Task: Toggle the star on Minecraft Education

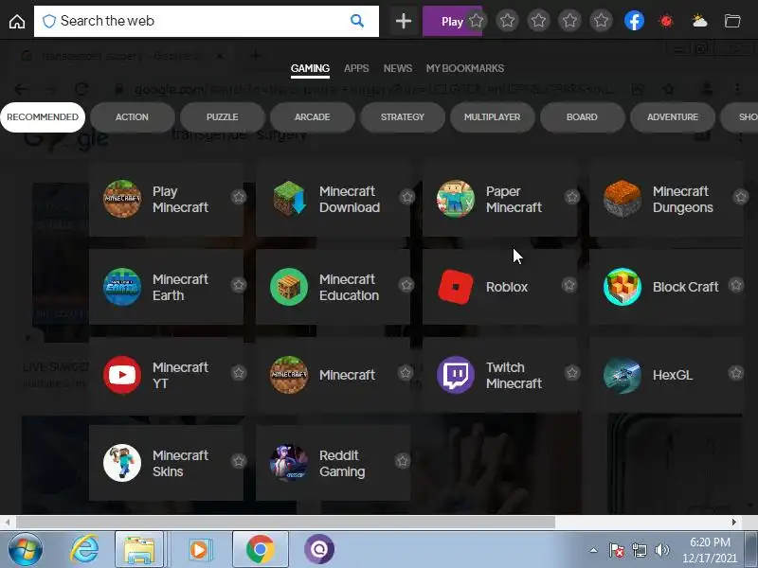Action: click(x=406, y=285)
